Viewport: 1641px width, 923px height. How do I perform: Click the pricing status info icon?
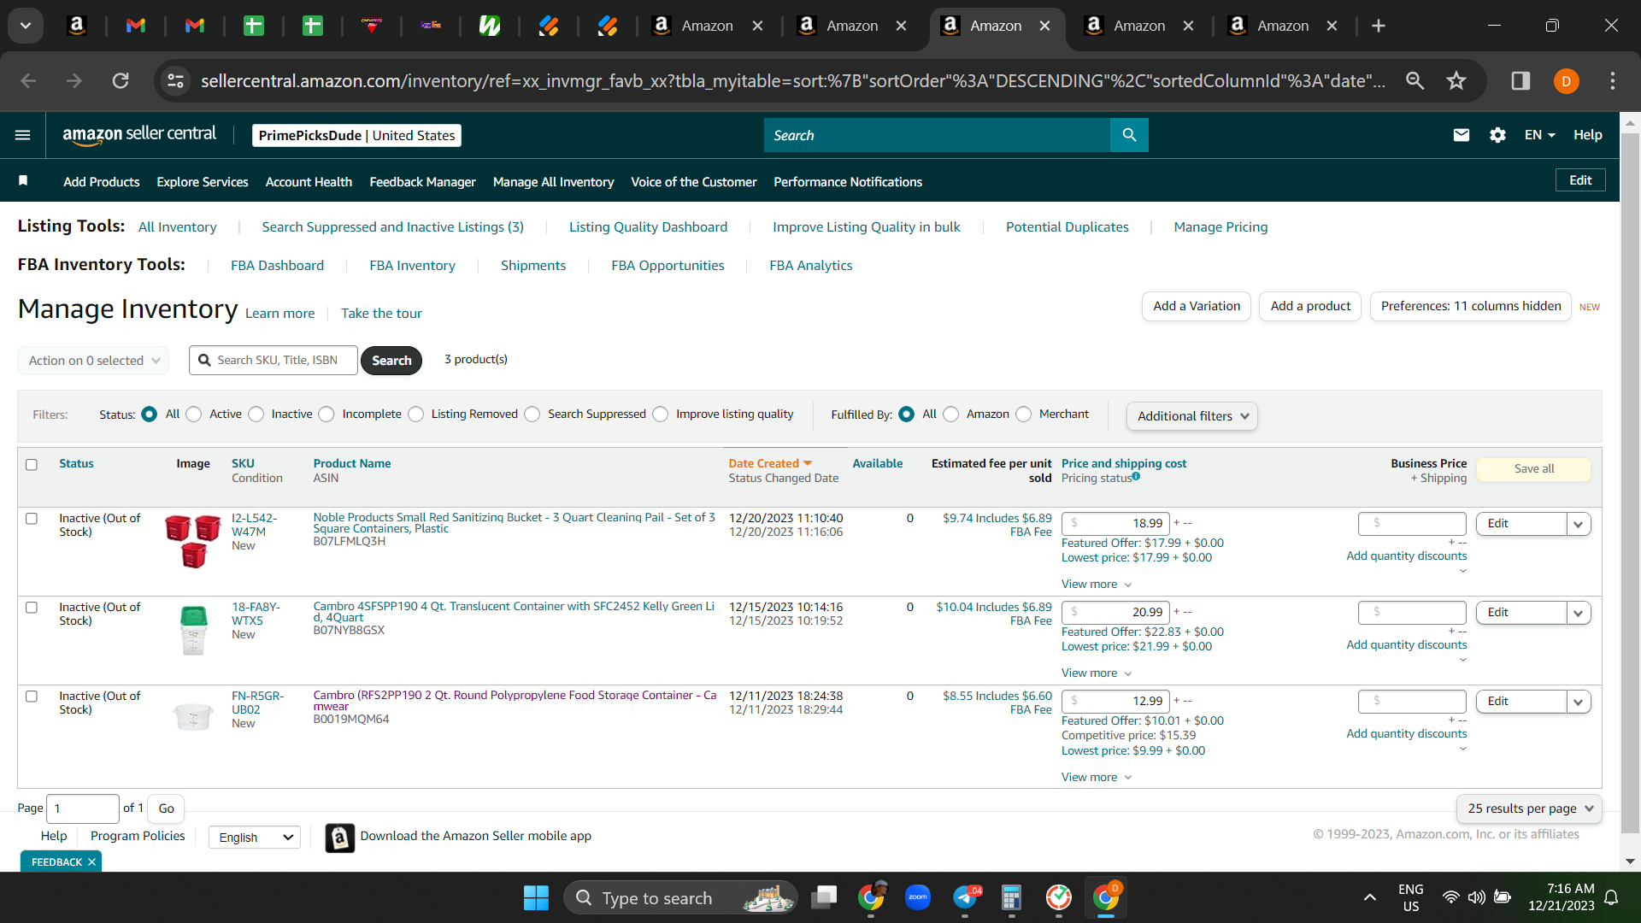(x=1136, y=476)
